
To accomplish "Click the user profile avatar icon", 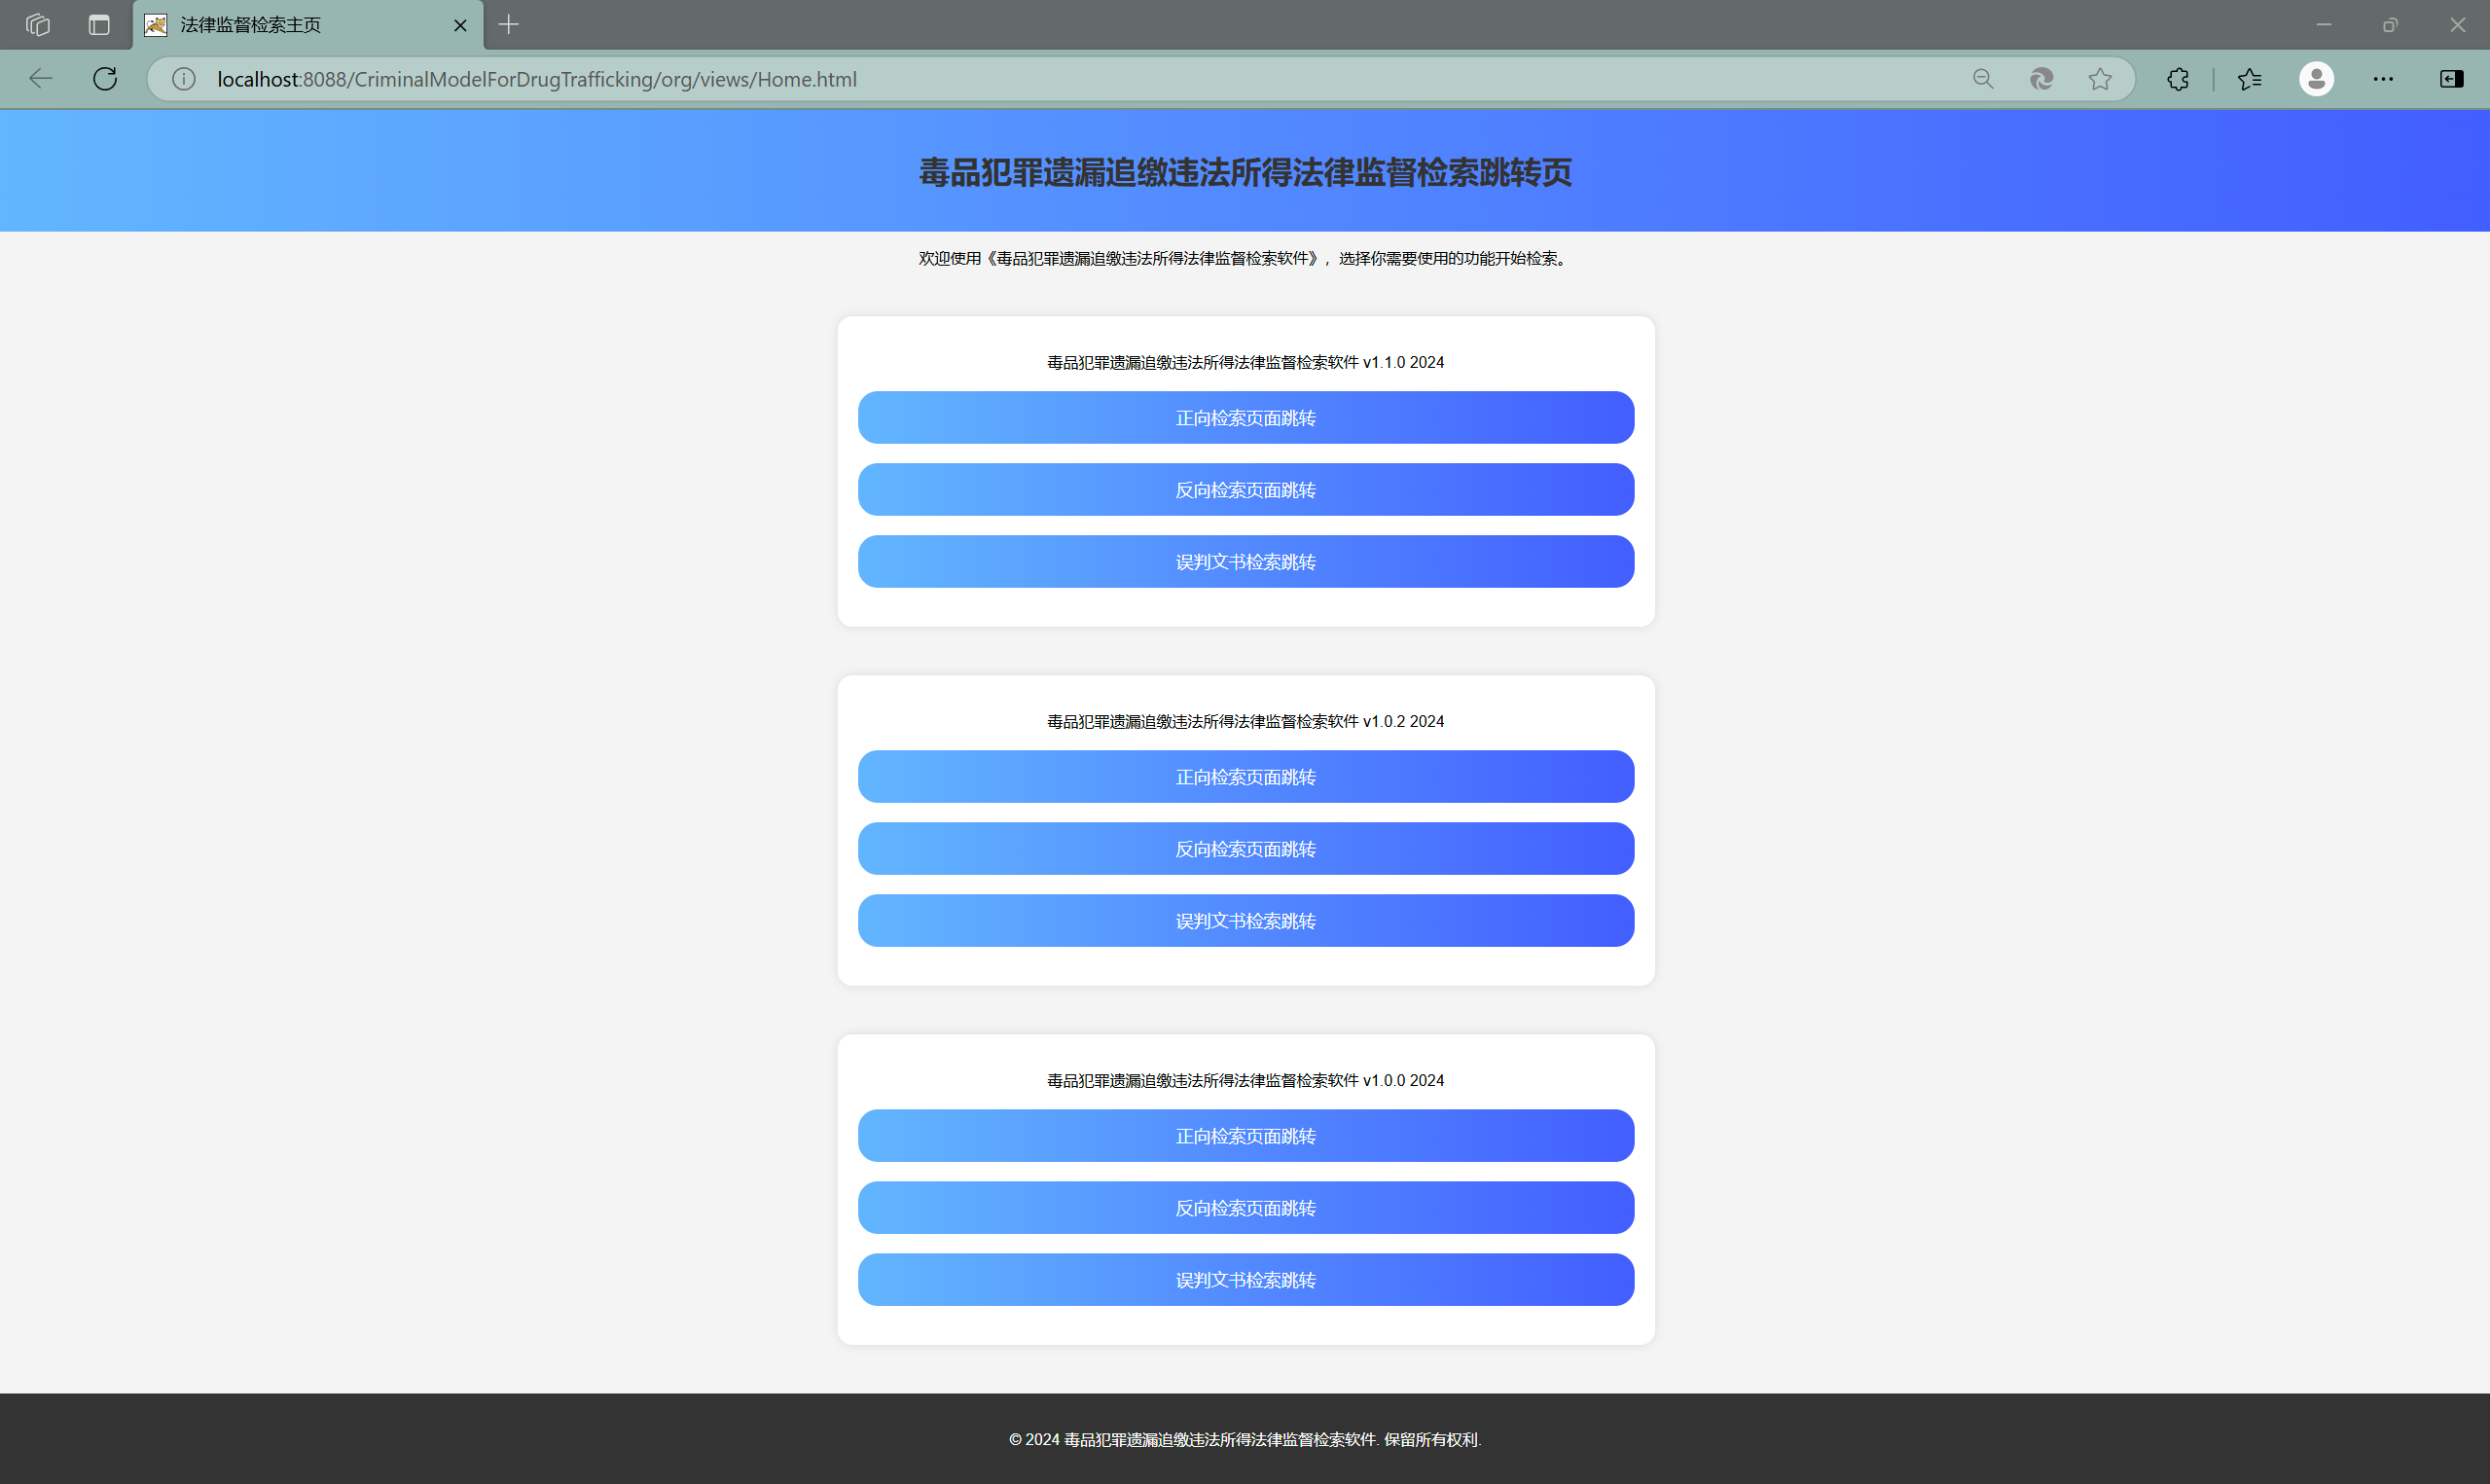I will pos(2316,79).
